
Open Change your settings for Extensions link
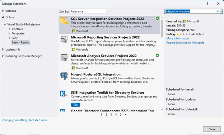(24, 120)
